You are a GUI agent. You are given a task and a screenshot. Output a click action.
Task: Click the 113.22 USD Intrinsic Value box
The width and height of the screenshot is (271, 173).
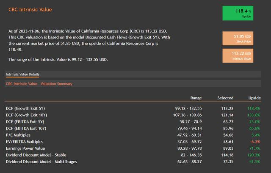point(238,55)
